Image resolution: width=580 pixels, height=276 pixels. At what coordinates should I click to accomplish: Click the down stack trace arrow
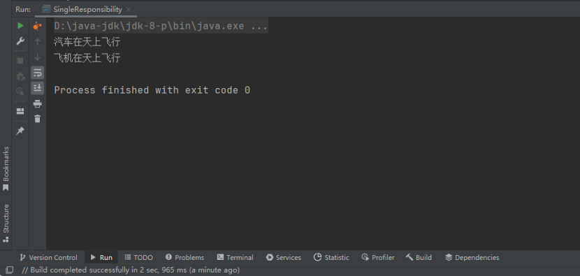(37, 57)
